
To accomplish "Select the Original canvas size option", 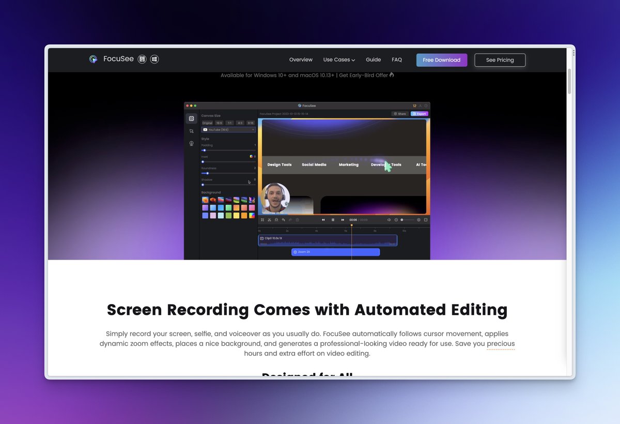I will click(207, 123).
